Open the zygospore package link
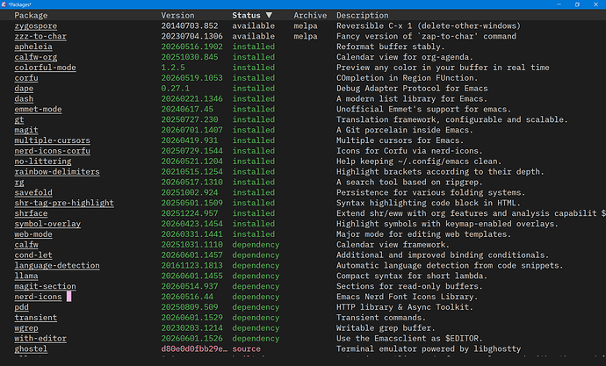This screenshot has height=366, width=606. pos(35,25)
